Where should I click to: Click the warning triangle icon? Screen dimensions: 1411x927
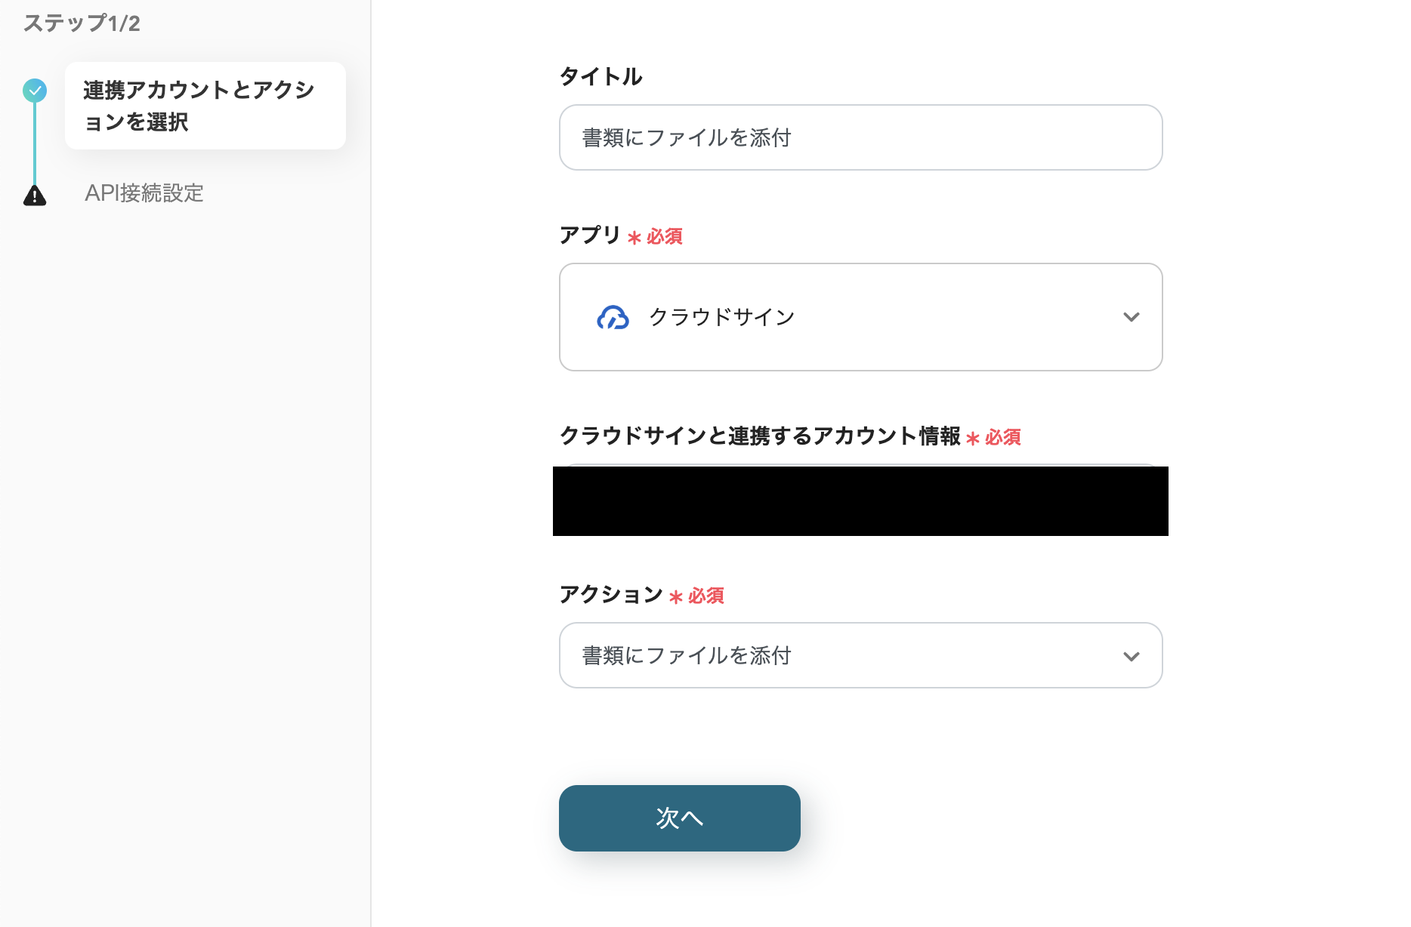point(35,196)
